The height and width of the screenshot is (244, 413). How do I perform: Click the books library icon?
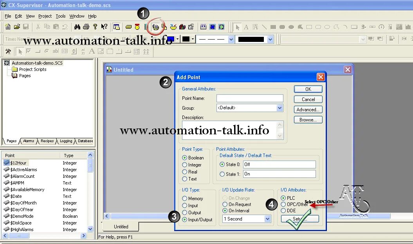click(182, 27)
